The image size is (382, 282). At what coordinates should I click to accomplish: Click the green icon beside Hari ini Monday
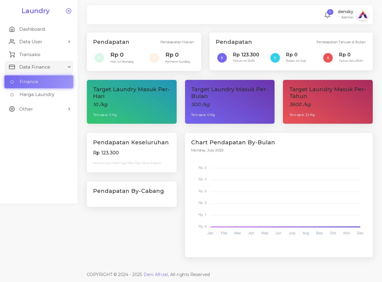click(x=99, y=58)
